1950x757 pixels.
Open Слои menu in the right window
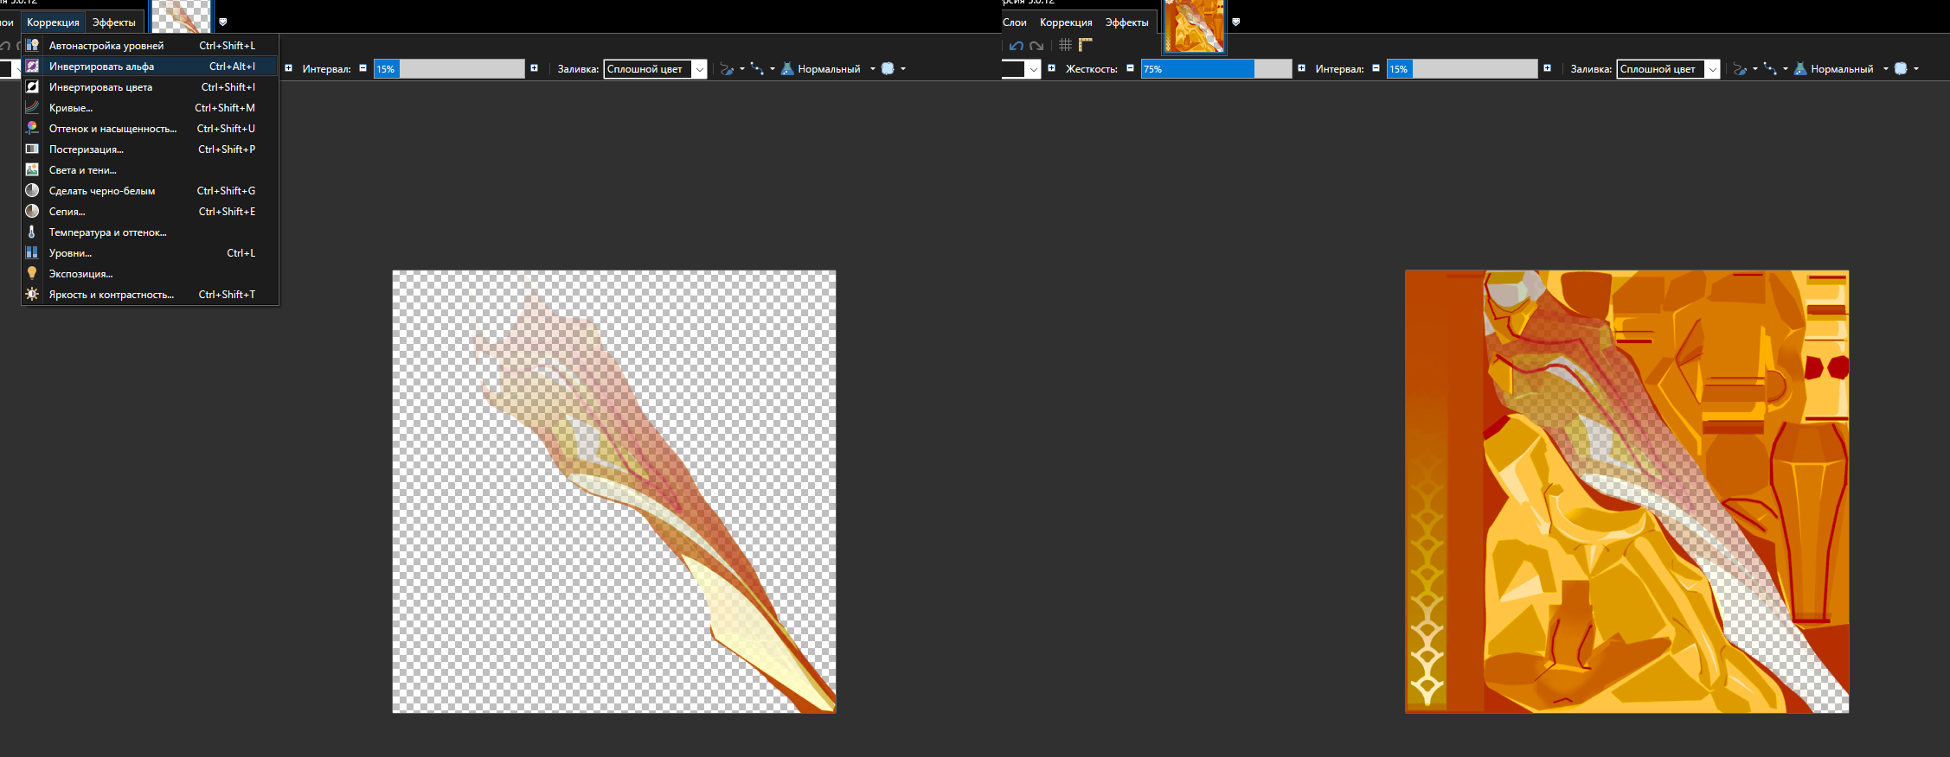point(1014,22)
